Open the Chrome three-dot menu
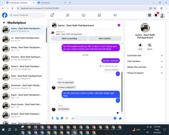Screen dimensions: 169x135 point(166,8)
